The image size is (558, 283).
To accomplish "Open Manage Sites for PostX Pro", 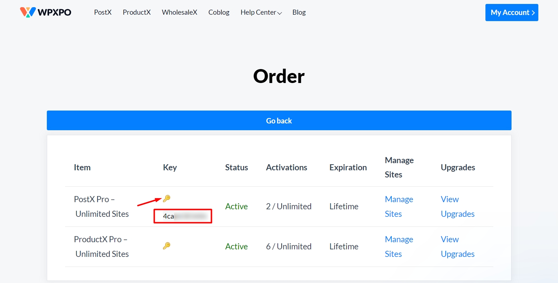I will click(x=399, y=206).
